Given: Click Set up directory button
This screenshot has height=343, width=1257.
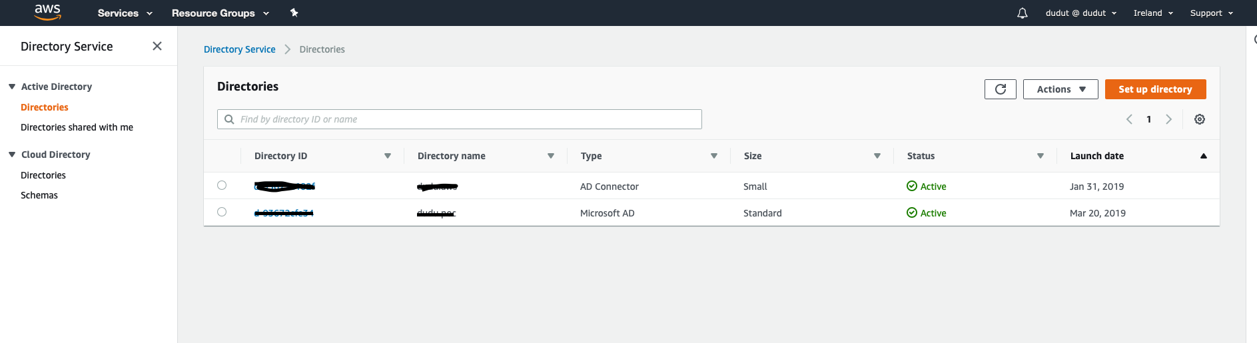Looking at the screenshot, I should (1155, 89).
